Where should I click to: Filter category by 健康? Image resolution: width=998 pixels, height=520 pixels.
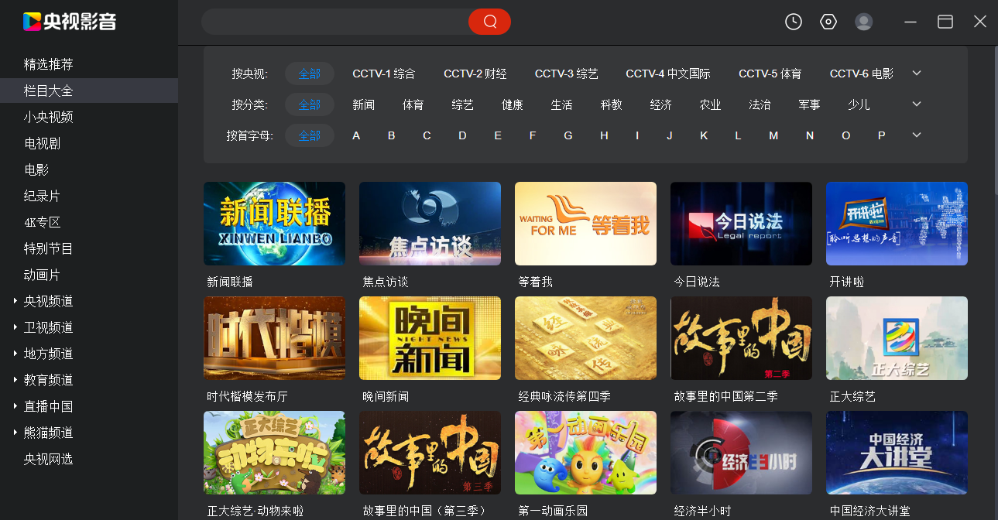point(513,104)
